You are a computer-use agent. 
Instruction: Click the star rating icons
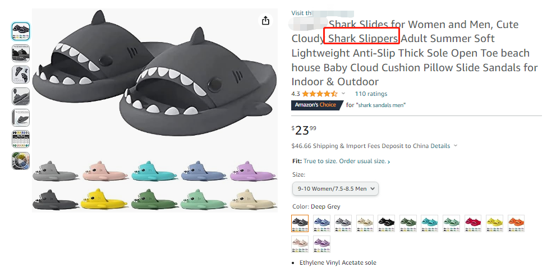pyautogui.click(x=320, y=94)
